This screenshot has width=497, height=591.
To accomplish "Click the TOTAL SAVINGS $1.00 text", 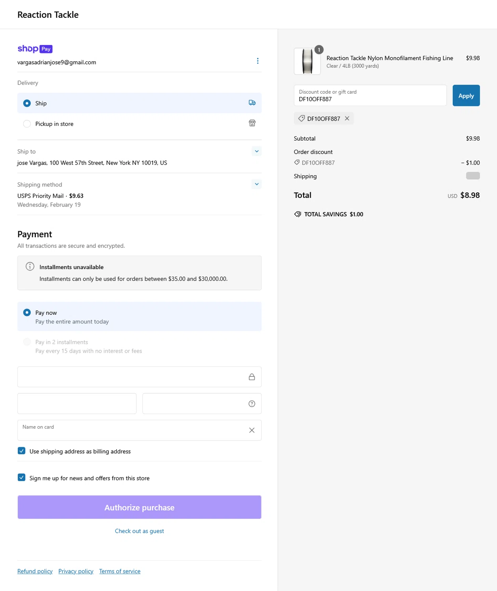I will coord(334,214).
